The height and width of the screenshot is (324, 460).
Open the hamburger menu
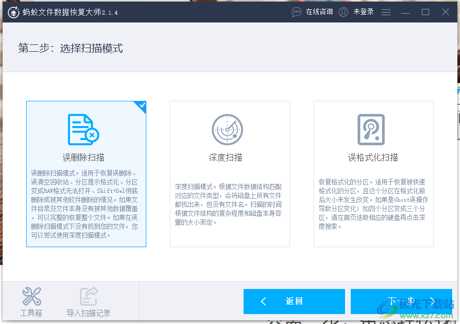click(386, 11)
